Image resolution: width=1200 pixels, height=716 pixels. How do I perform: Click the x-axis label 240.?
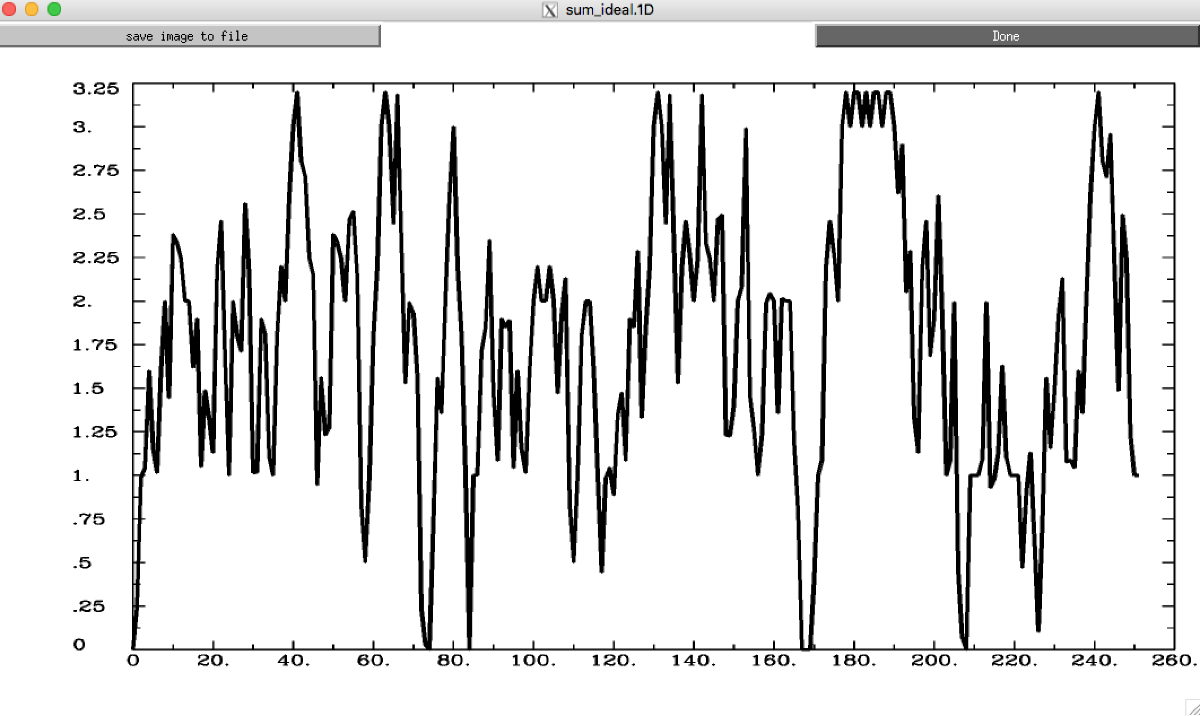[1095, 660]
